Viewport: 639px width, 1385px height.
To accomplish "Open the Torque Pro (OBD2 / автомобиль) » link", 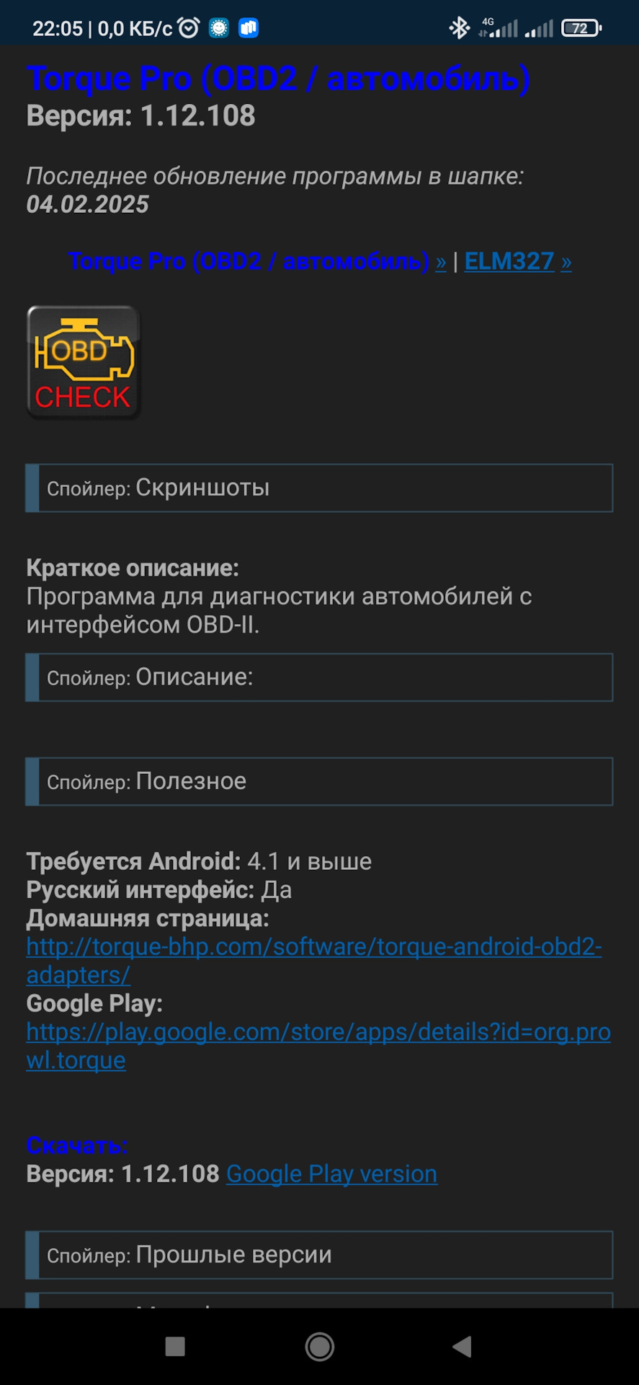I will tap(257, 261).
